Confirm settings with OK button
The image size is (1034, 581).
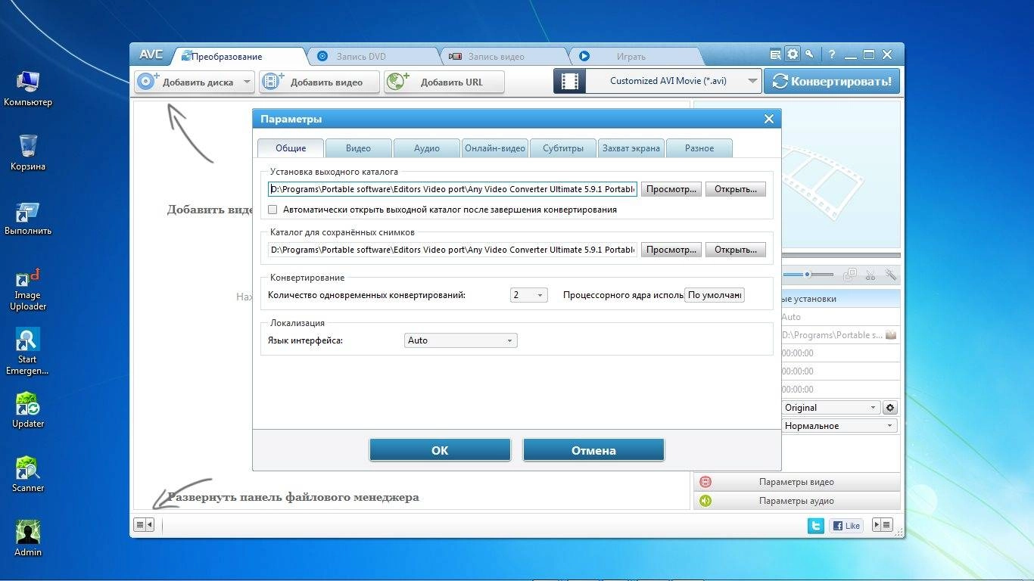coord(440,450)
